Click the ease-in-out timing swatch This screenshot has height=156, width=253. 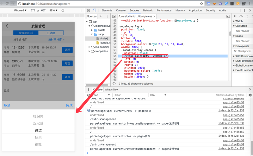[x=176, y=21]
